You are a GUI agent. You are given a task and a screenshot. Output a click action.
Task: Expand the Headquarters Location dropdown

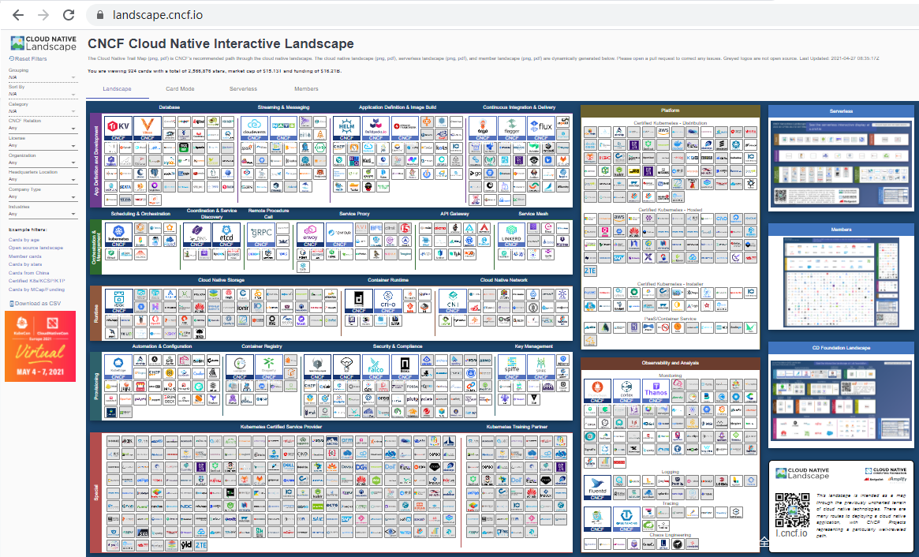click(x=42, y=179)
